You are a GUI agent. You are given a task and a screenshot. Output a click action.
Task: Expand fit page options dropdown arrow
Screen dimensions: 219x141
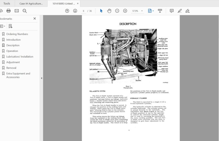153,11
